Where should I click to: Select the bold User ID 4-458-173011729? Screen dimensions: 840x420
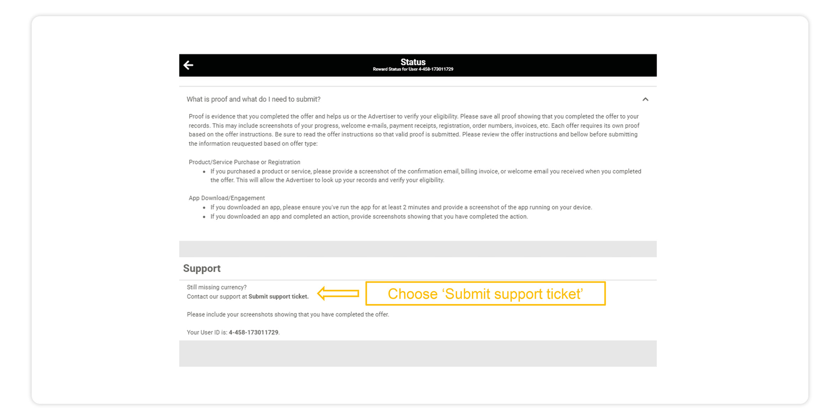click(x=253, y=332)
